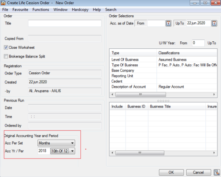This screenshot has height=177, width=221.
Task: Click the classifications table horizontal scrollbar
Action: (141, 95)
